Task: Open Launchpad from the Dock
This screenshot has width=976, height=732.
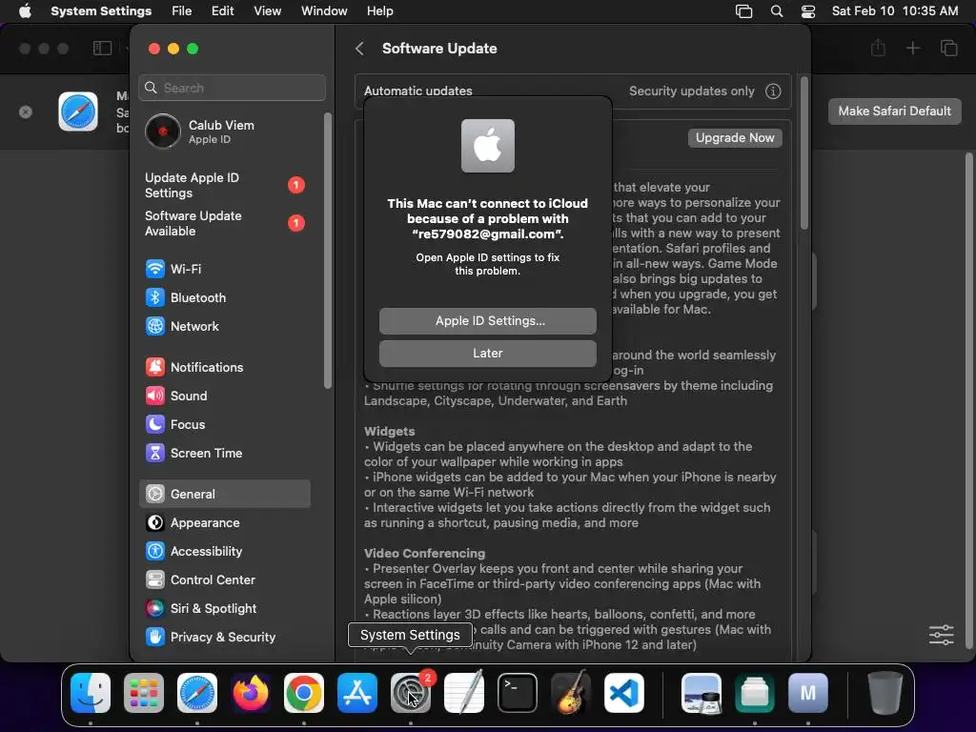Action: click(x=144, y=693)
